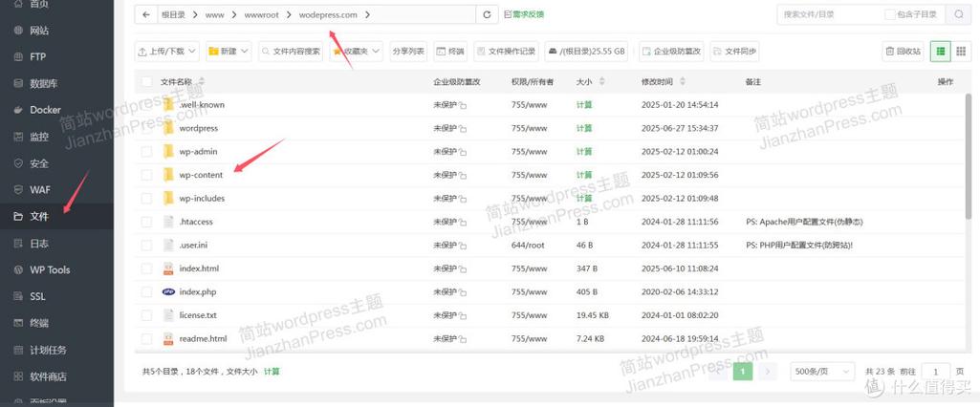This screenshot has height=407, width=980.
Task: Click the search magnifier icon
Action: pos(958,14)
